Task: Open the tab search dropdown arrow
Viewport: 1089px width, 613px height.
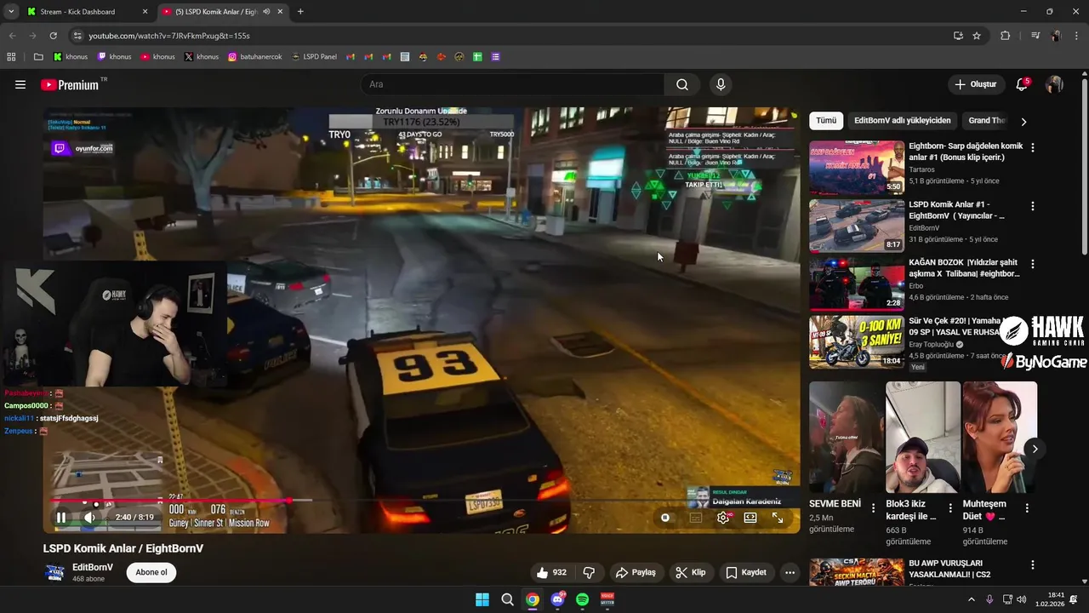Action: point(10,12)
